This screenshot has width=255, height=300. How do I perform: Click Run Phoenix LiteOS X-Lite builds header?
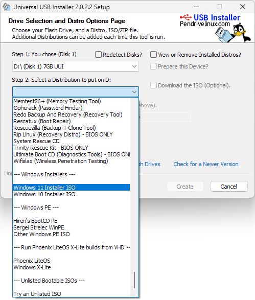point(71,247)
